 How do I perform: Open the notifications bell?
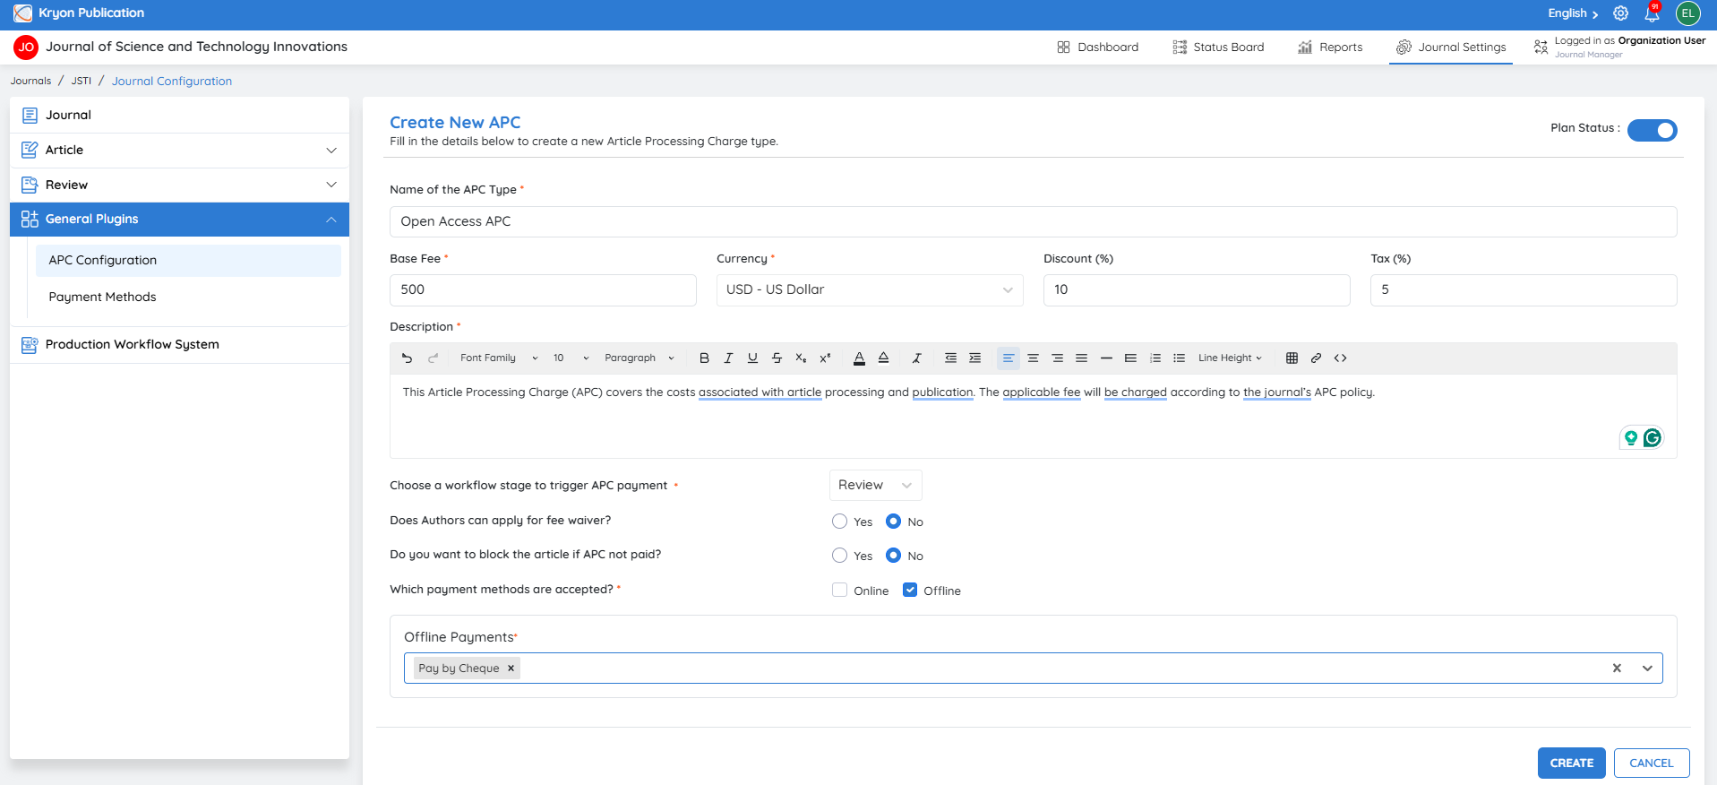point(1652,13)
